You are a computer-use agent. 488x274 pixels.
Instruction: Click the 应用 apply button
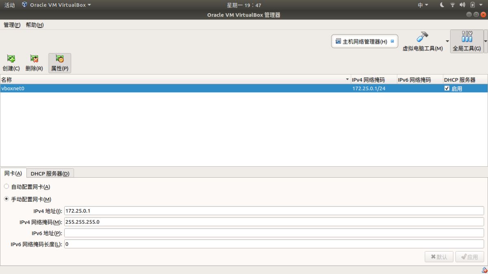(470, 257)
